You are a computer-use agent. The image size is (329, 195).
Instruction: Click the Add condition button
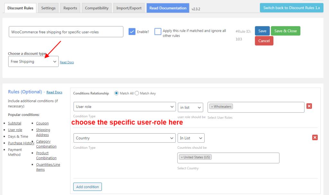(87, 187)
